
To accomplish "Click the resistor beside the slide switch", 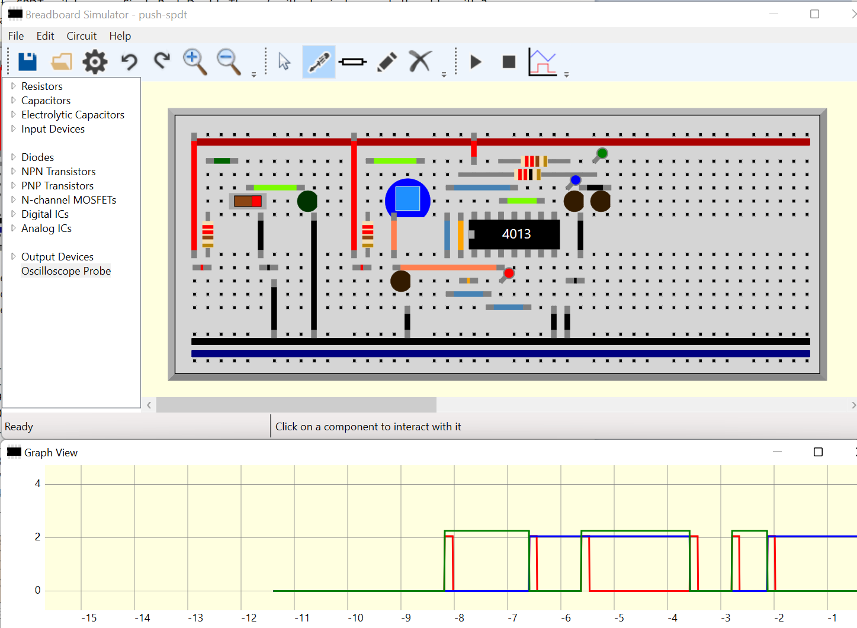I will [x=208, y=234].
